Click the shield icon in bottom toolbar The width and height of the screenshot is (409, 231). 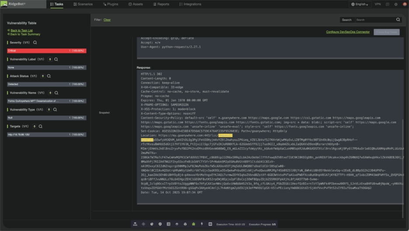click(x=160, y=224)
